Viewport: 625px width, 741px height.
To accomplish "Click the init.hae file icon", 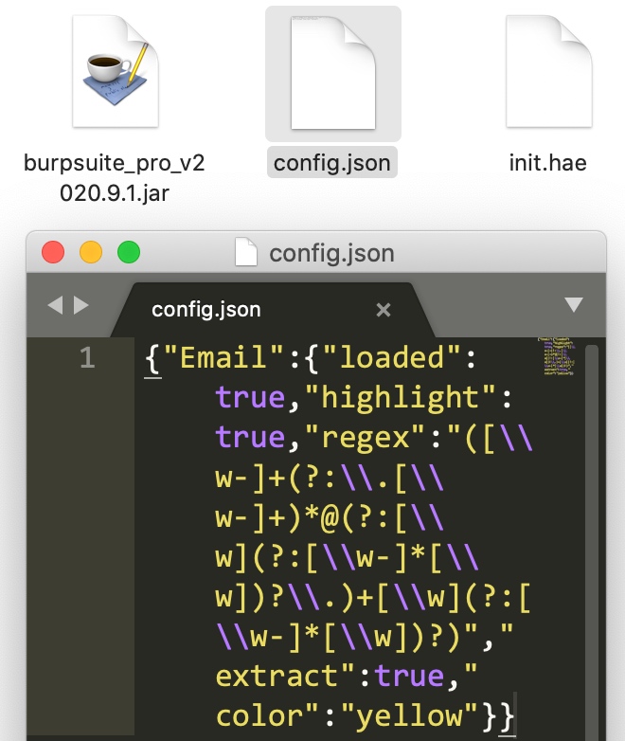I will (548, 73).
